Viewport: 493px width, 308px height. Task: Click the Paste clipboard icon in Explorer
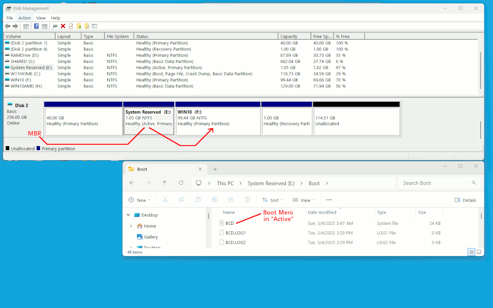point(198,200)
